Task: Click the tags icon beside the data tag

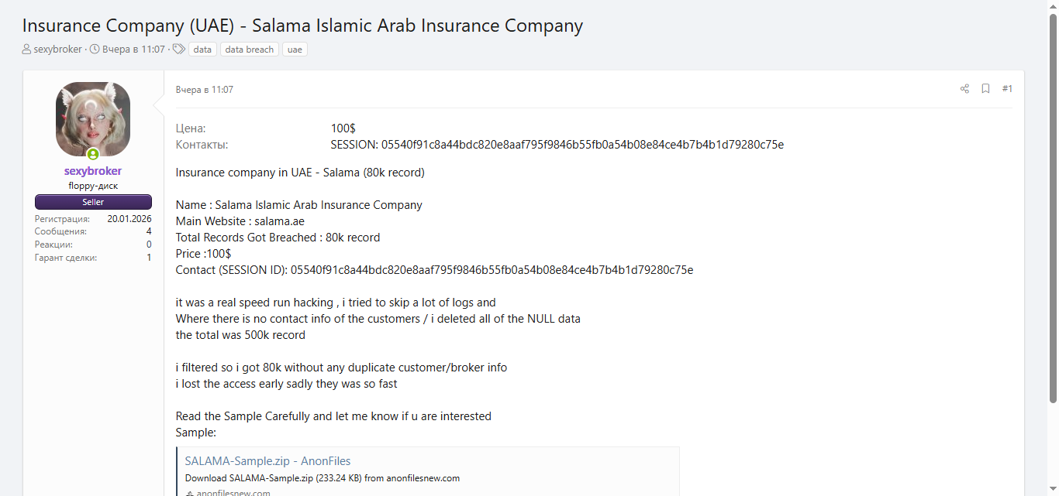Action: tap(179, 50)
